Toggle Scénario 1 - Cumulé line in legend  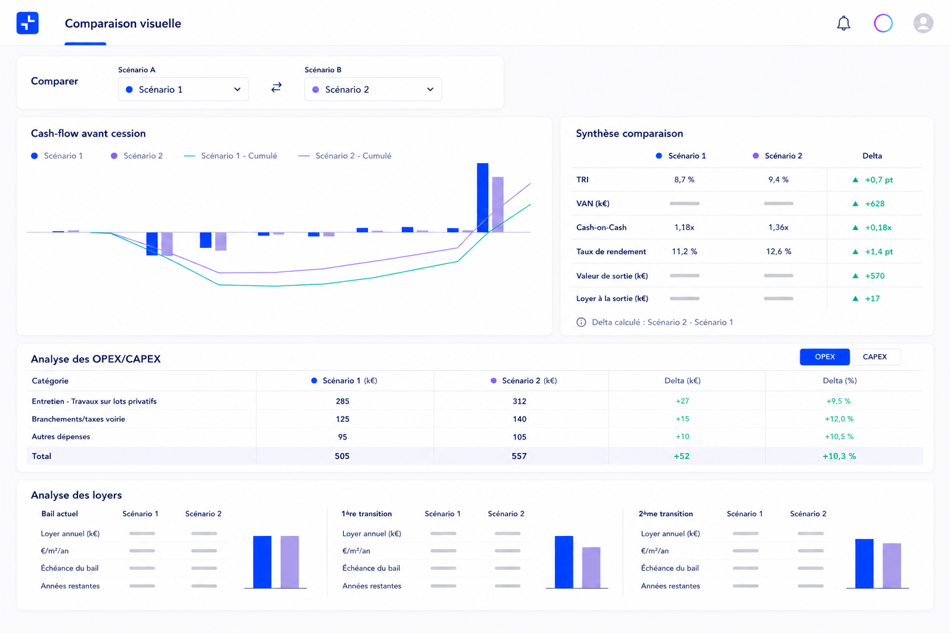coord(231,156)
